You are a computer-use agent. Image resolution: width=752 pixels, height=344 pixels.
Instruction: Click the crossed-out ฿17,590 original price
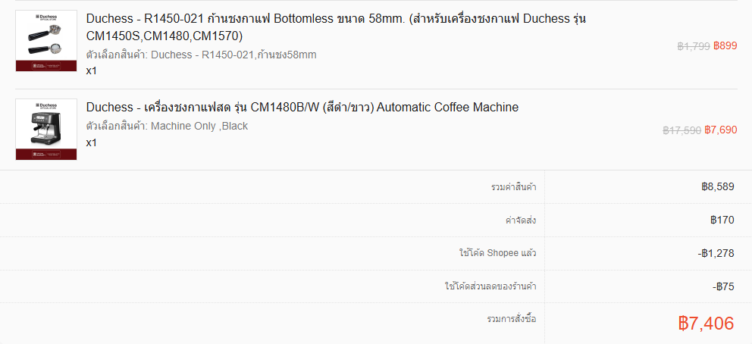[681, 130]
